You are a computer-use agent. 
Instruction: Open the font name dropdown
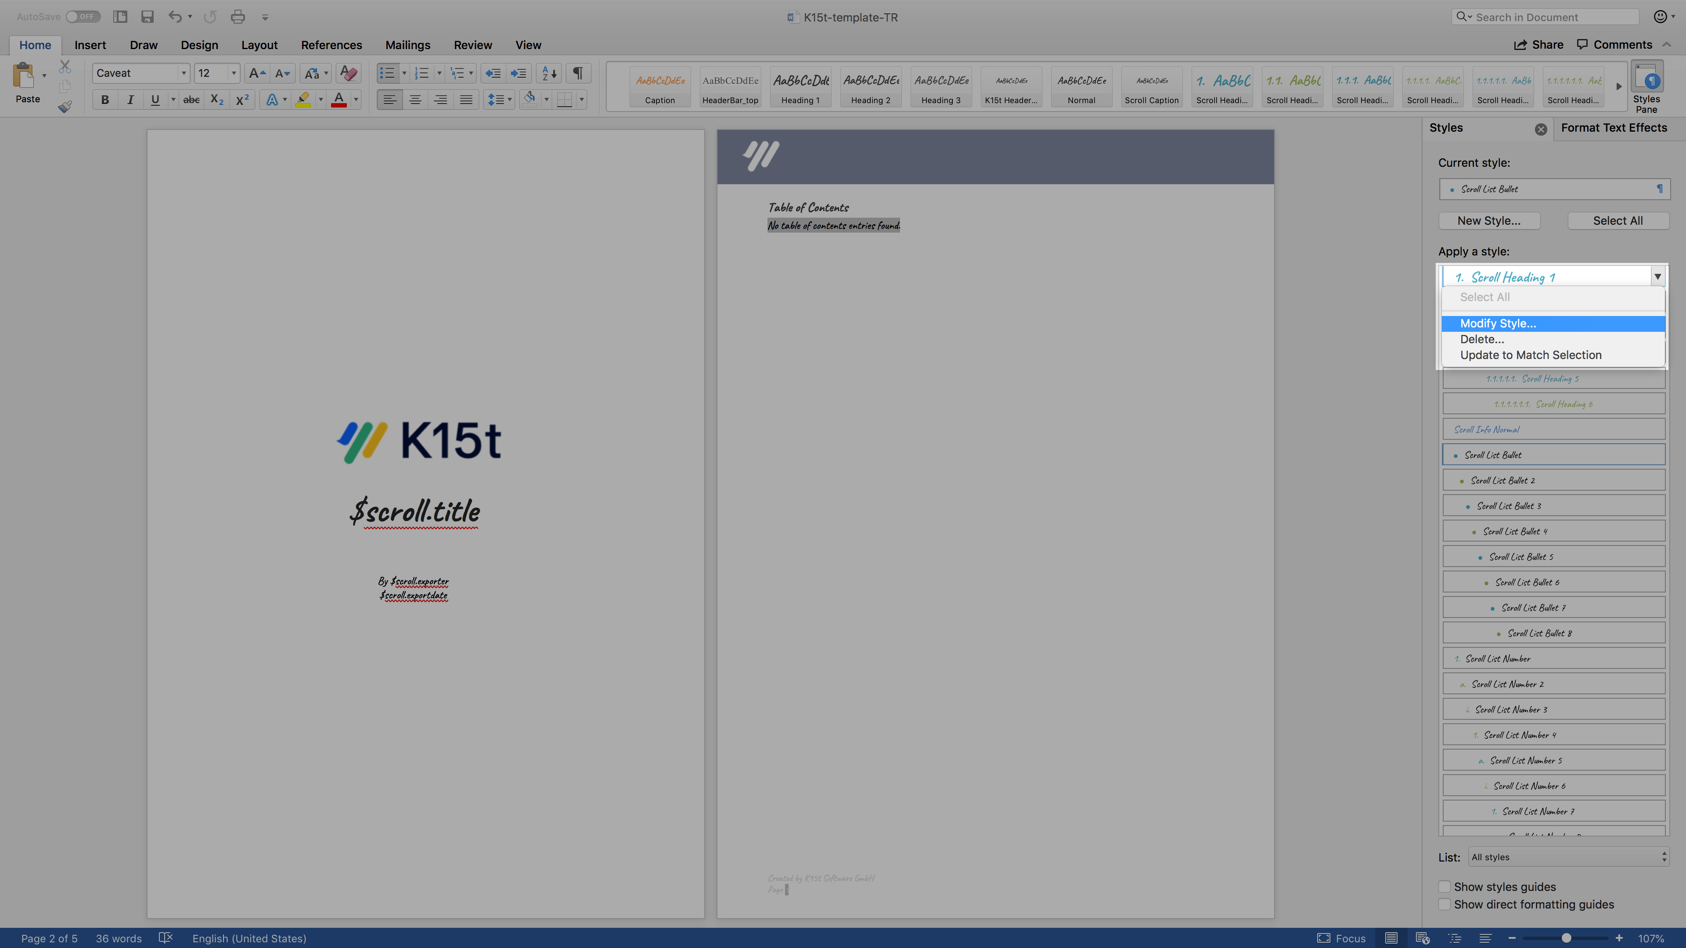click(x=184, y=73)
